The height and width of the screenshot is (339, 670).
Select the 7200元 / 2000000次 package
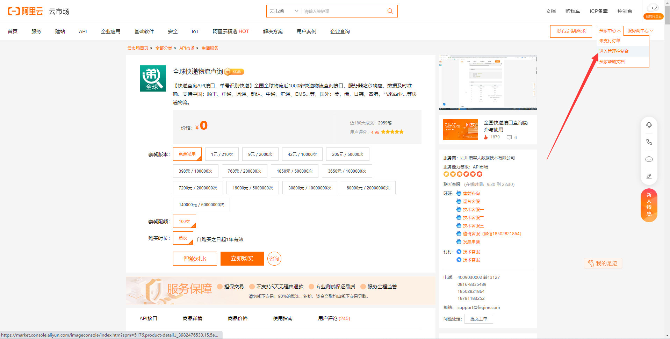(198, 188)
